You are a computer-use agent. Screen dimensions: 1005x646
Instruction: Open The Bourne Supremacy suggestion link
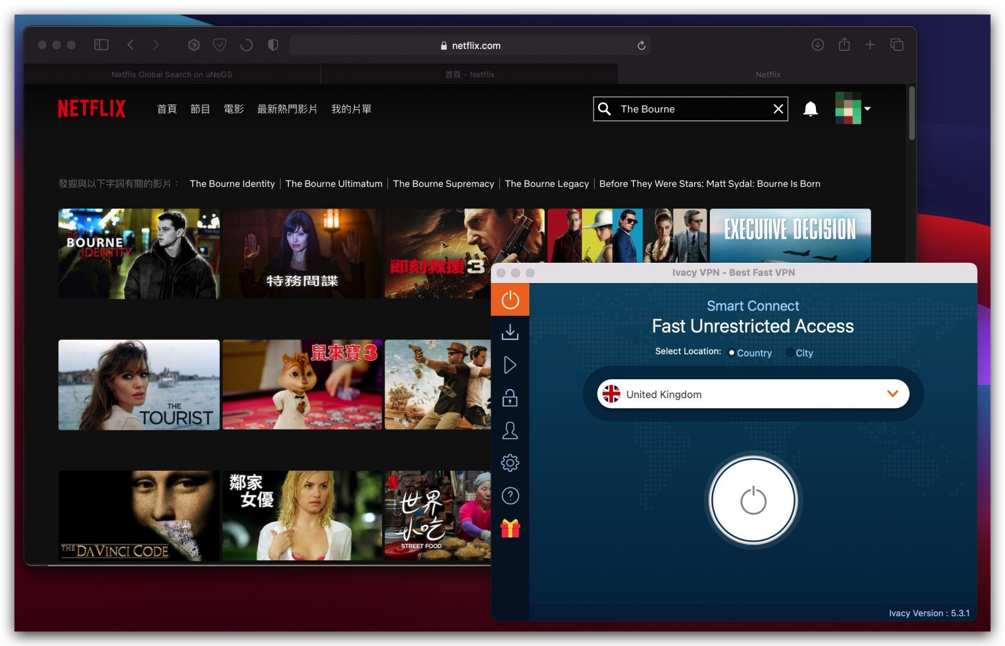tap(444, 184)
